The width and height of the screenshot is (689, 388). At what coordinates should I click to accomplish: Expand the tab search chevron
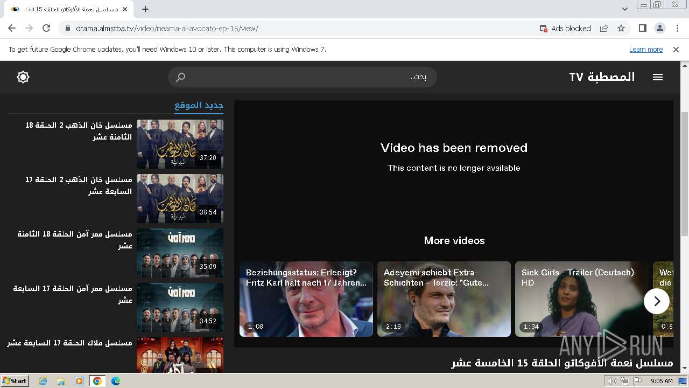click(x=625, y=9)
